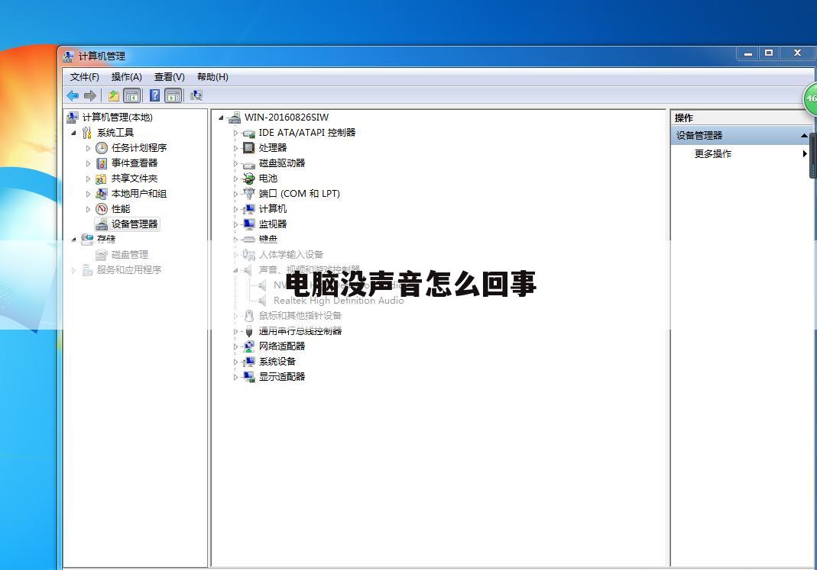Expand the 计算机 device category
Screen dimensions: 817x570
tap(235, 210)
